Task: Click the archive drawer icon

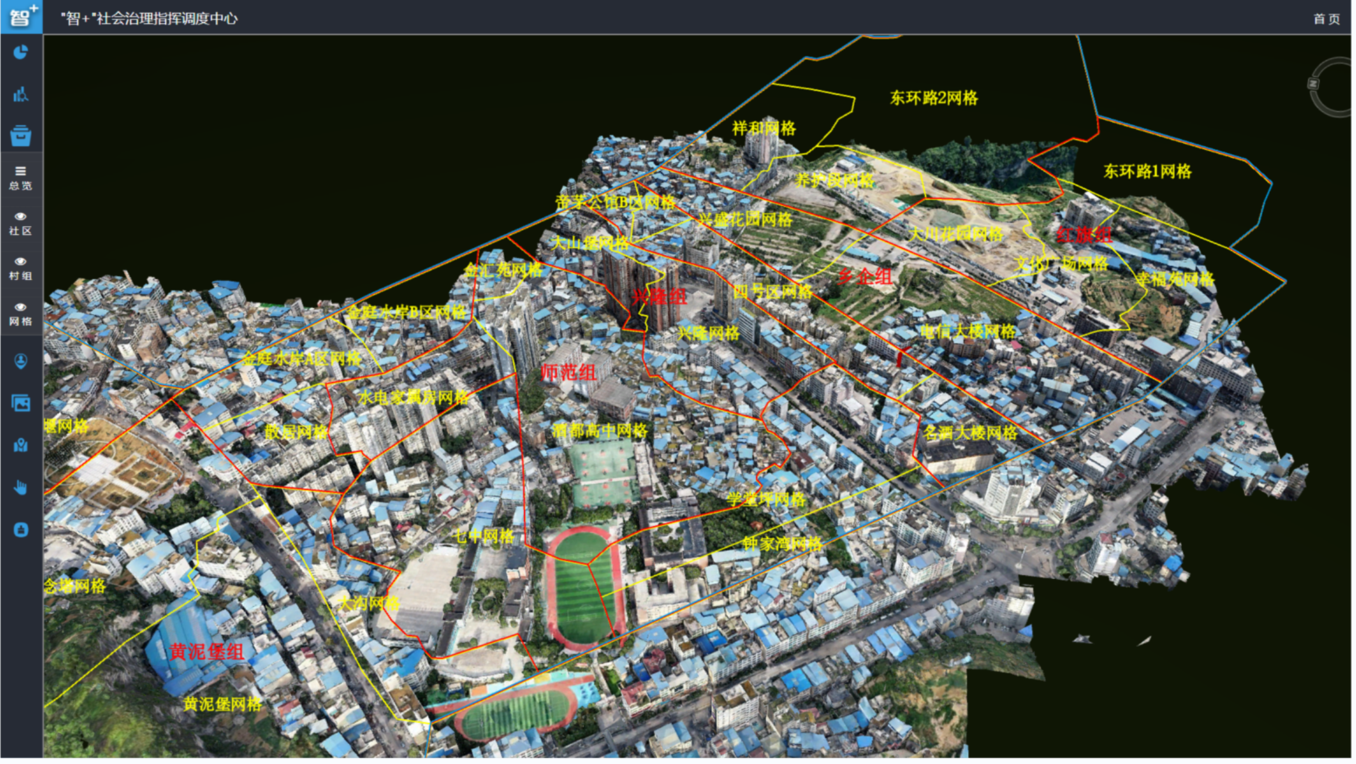Action: [x=21, y=136]
